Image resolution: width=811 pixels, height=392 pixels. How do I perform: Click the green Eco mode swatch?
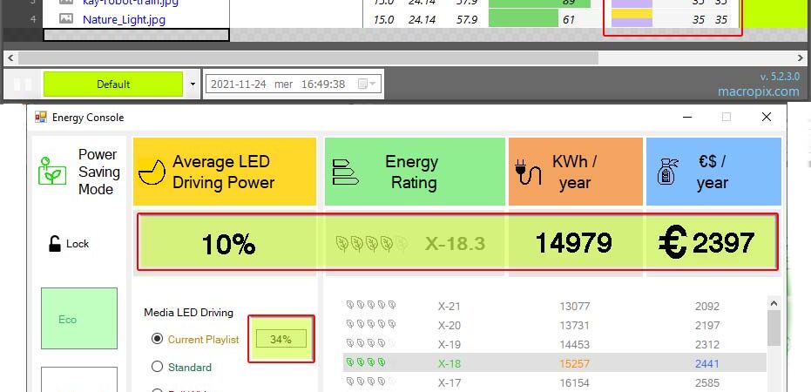[x=78, y=319]
